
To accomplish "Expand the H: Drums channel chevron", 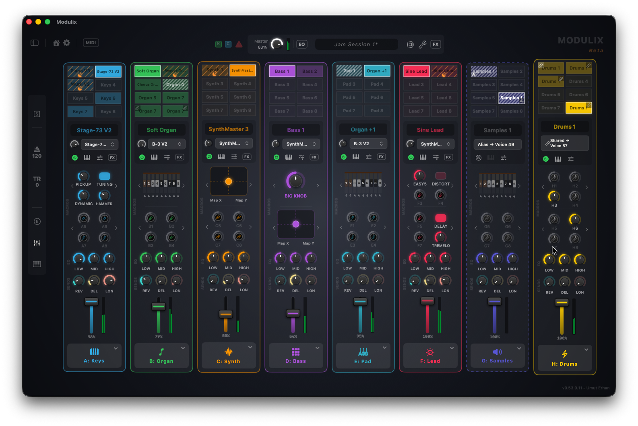I will point(586,350).
